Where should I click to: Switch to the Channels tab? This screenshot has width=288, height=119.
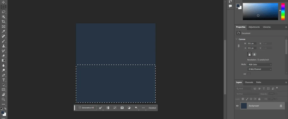pyautogui.click(x=249, y=82)
